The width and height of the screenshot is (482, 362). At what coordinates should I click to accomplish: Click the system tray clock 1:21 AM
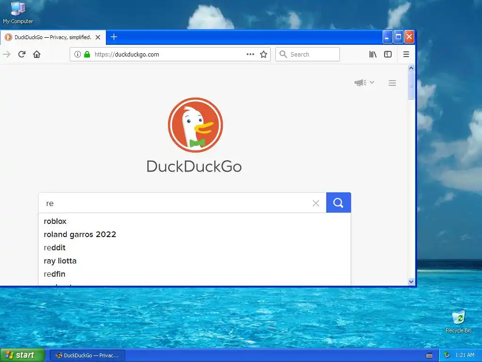click(465, 355)
